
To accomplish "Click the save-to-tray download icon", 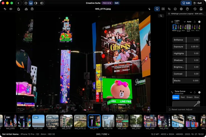I will coord(26,9).
